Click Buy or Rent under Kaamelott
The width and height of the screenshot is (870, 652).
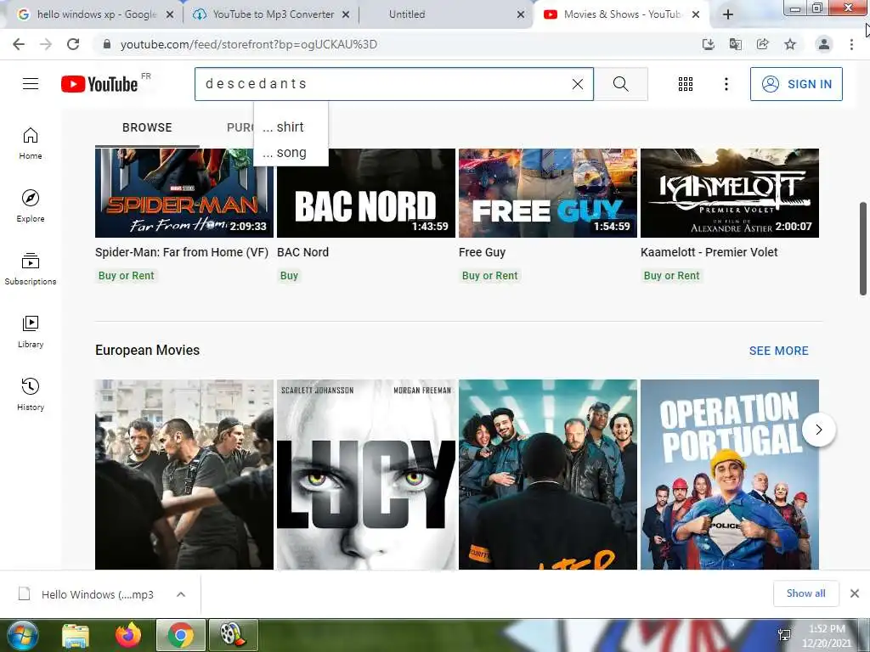tap(671, 276)
